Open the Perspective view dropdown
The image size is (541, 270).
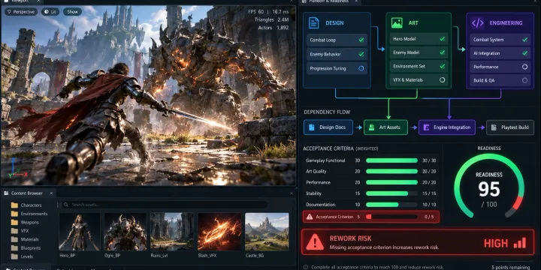coord(21,12)
